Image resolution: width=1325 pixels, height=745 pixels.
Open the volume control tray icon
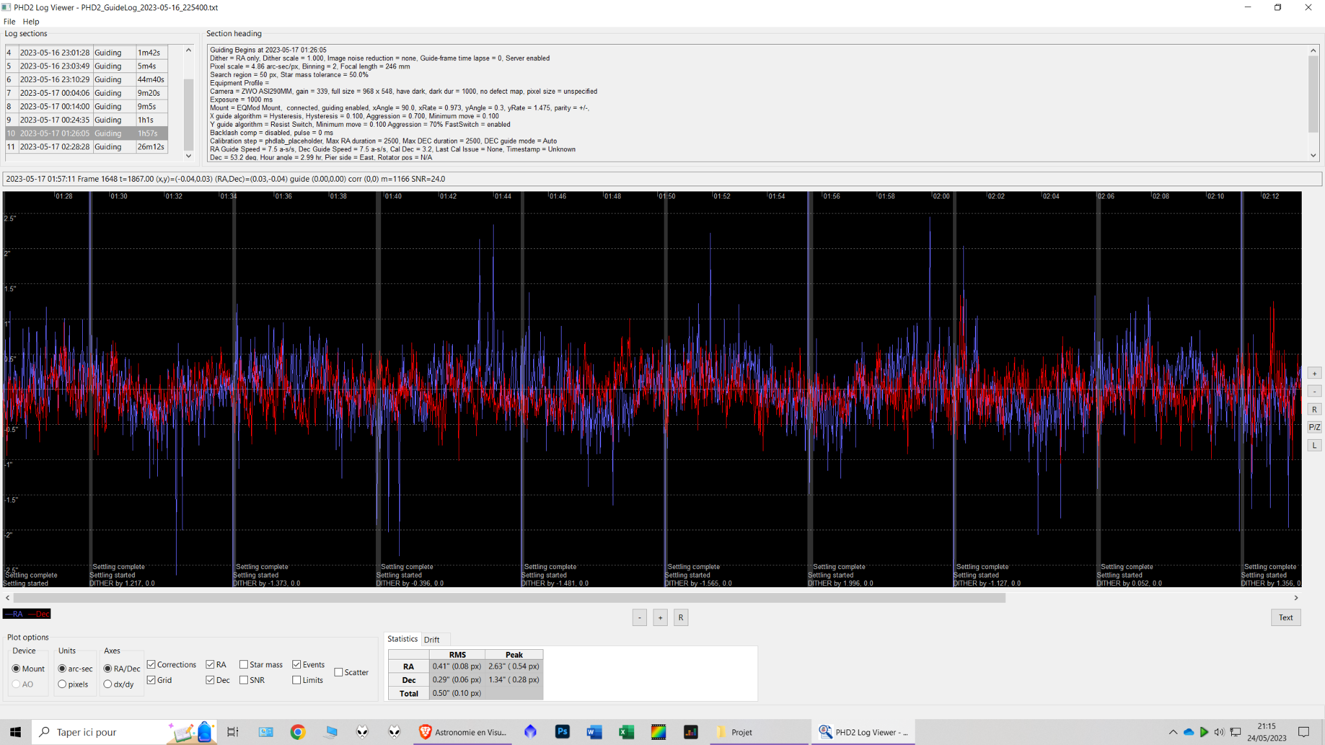[x=1219, y=732]
